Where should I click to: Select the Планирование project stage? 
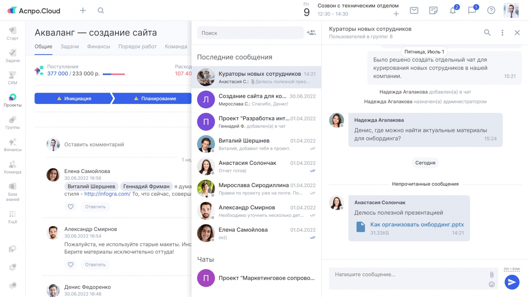click(x=155, y=99)
